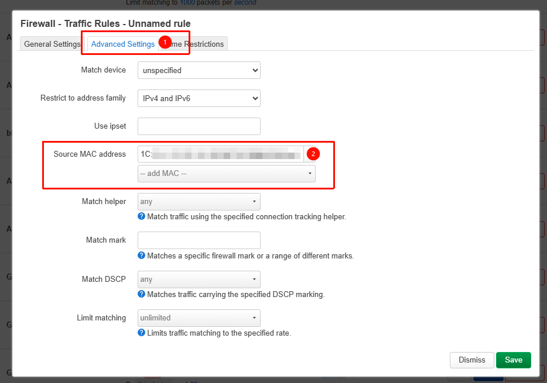Click the help icon under Match DSCP
Viewport: 547px width, 383px height.
[141, 294]
